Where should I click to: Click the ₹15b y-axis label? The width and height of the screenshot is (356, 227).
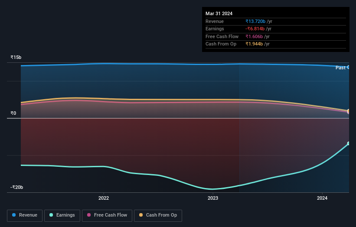coord(16,57)
